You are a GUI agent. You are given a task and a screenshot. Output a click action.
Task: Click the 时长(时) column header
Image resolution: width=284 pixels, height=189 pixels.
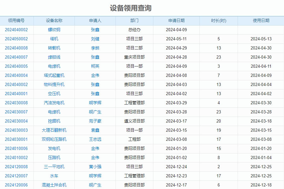click(x=219, y=20)
